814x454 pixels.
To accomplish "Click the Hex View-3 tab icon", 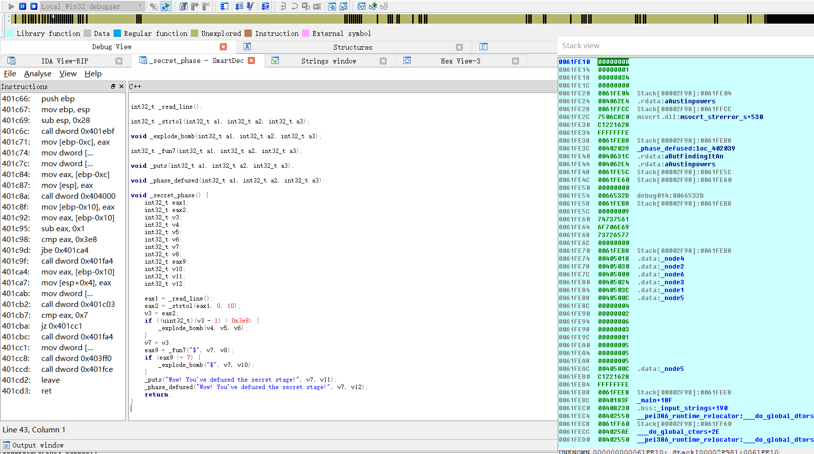I will (x=407, y=61).
